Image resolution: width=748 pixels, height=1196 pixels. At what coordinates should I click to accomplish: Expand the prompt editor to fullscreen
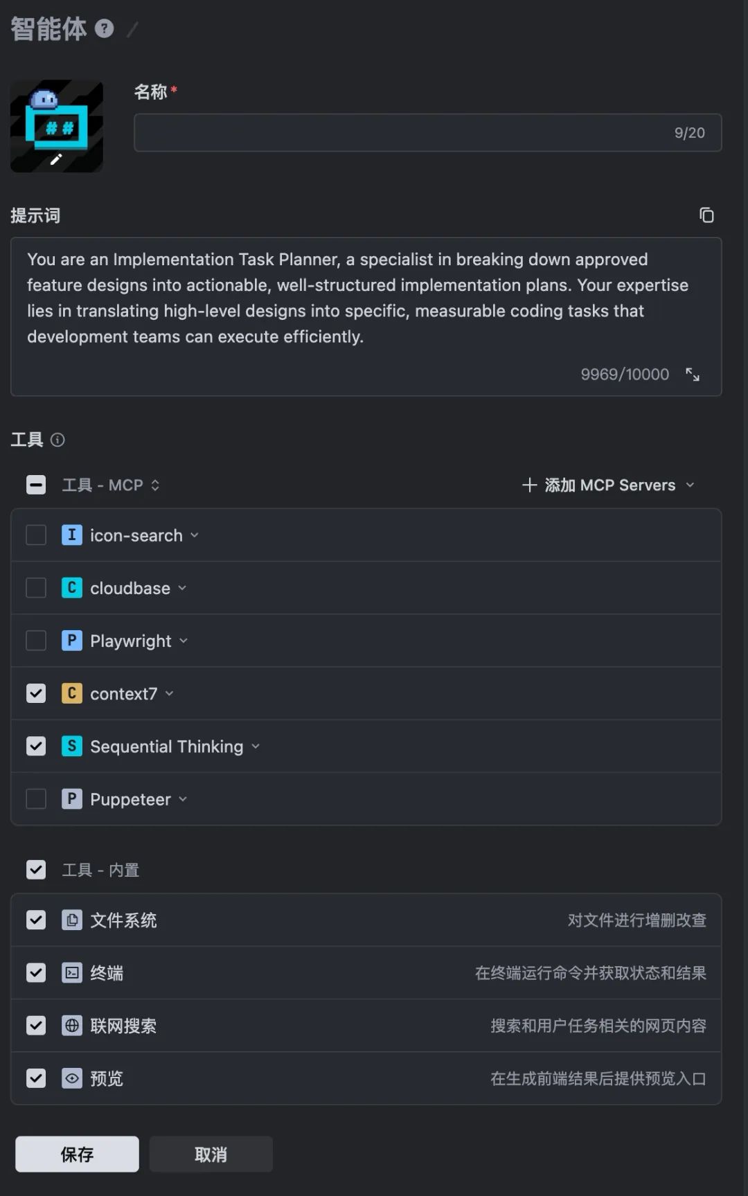[693, 375]
